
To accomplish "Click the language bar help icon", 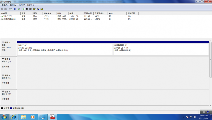I will 208,112.
